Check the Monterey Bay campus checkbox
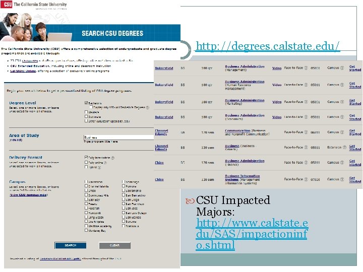This screenshot has height=272, width=363. tap(86, 230)
